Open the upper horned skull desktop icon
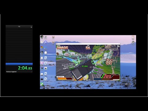Screen dimensions: 148x111 [53, 37]
